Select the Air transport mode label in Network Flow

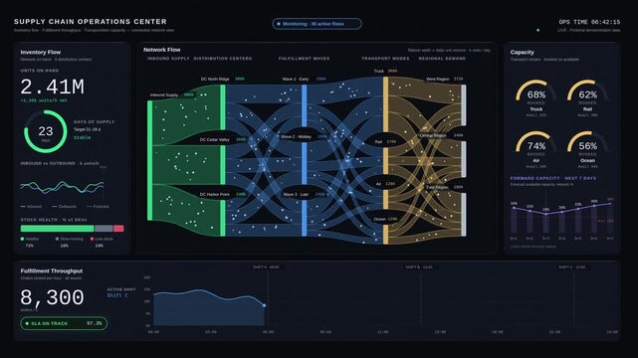pyautogui.click(x=378, y=184)
